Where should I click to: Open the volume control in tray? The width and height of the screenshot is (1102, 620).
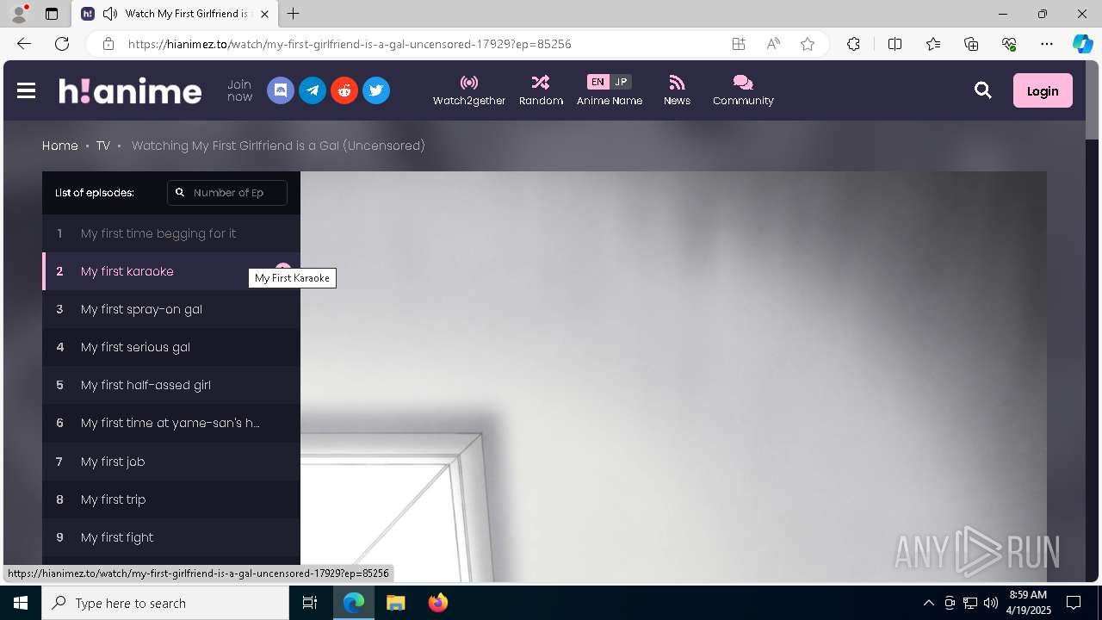991,603
